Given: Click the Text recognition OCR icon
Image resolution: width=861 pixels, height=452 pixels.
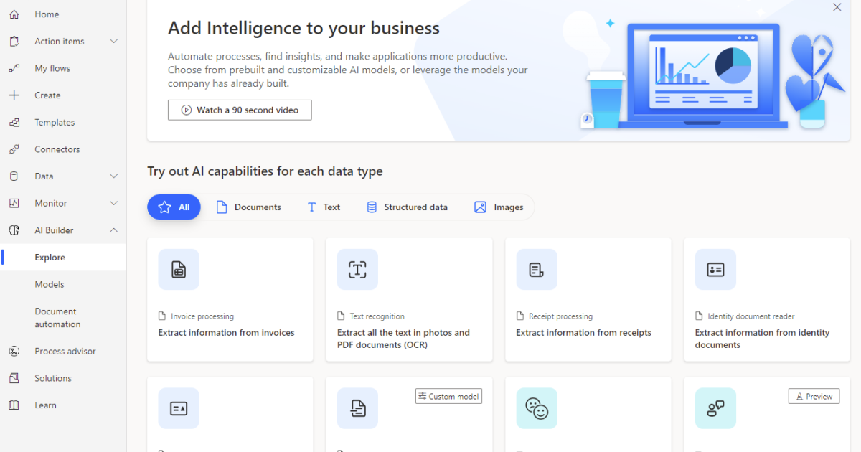Looking at the screenshot, I should click(x=357, y=270).
